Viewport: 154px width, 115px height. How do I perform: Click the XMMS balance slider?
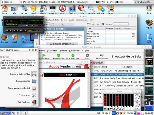[x=33, y=26]
